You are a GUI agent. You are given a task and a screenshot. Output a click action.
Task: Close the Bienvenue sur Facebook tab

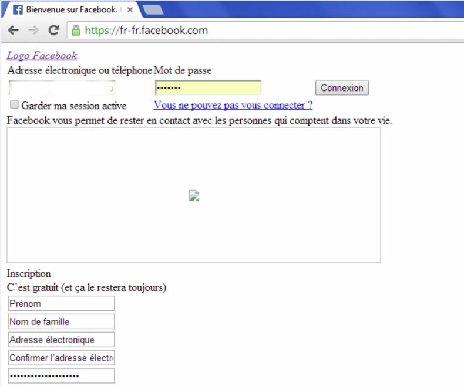click(x=130, y=10)
